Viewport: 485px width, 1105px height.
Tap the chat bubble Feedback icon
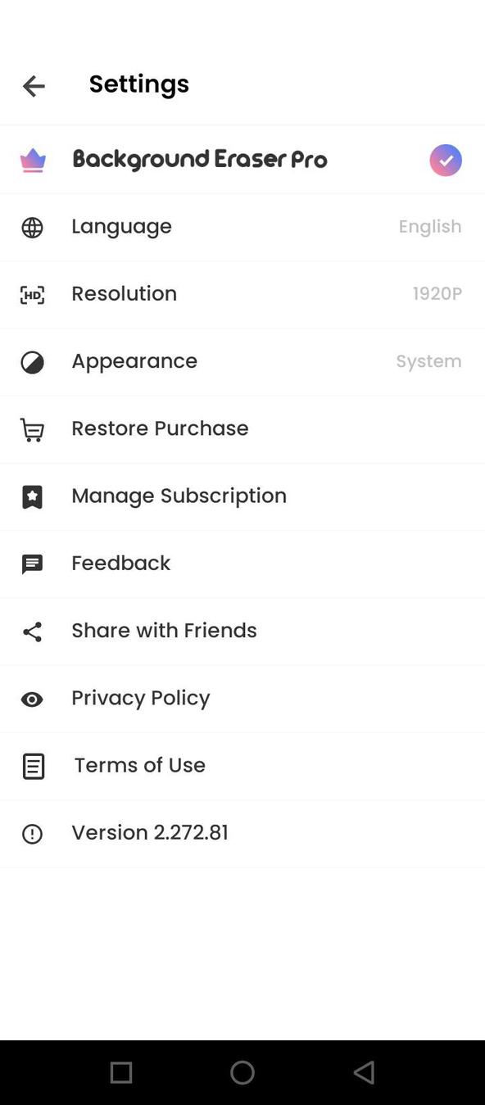(x=32, y=564)
